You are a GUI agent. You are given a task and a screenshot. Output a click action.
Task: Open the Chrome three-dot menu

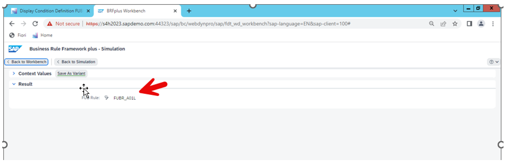493,24
